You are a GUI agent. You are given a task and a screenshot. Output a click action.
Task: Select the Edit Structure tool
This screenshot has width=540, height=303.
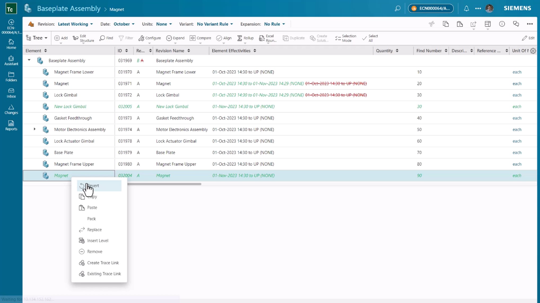point(83,38)
